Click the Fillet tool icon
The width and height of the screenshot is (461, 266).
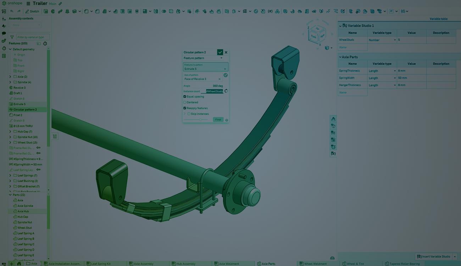(x=86, y=11)
